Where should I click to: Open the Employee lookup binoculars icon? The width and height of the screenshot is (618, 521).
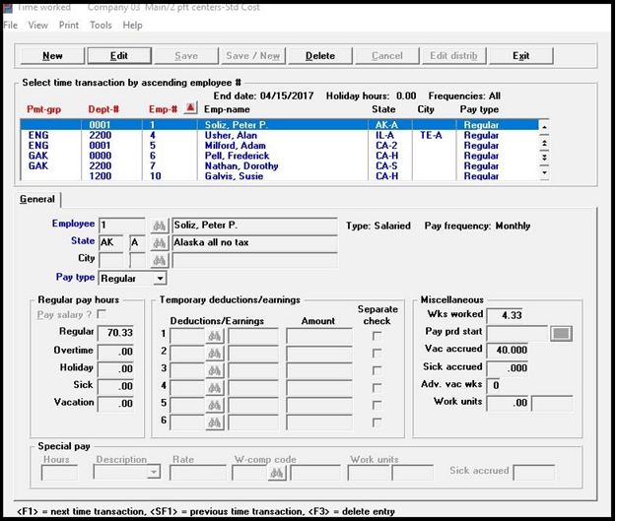pos(158,225)
